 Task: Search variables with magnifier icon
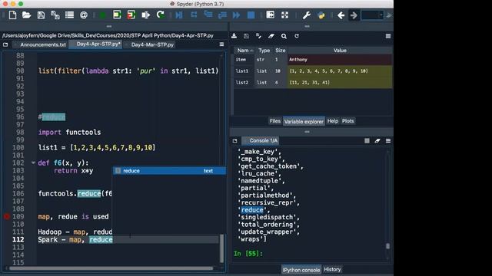click(x=284, y=36)
